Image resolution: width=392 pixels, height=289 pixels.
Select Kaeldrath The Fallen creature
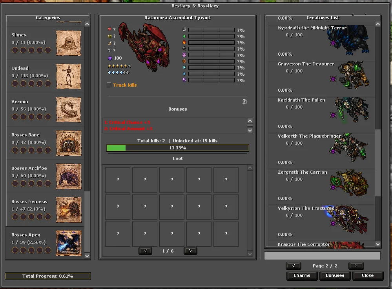321,115
